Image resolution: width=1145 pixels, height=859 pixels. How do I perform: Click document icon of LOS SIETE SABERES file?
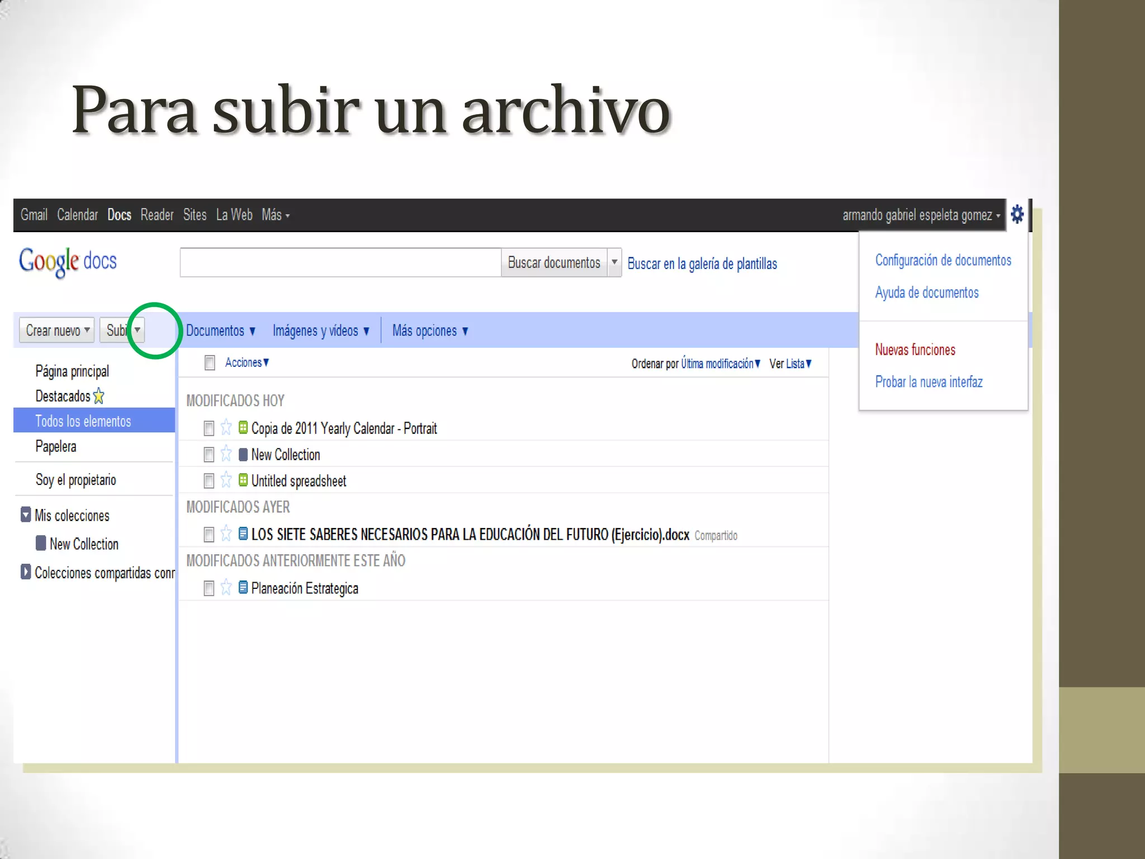click(x=243, y=534)
